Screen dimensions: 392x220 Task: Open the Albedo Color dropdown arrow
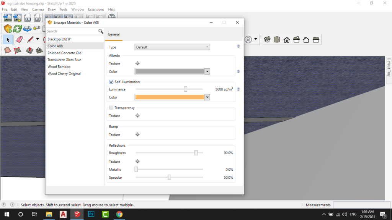pyautogui.click(x=207, y=71)
